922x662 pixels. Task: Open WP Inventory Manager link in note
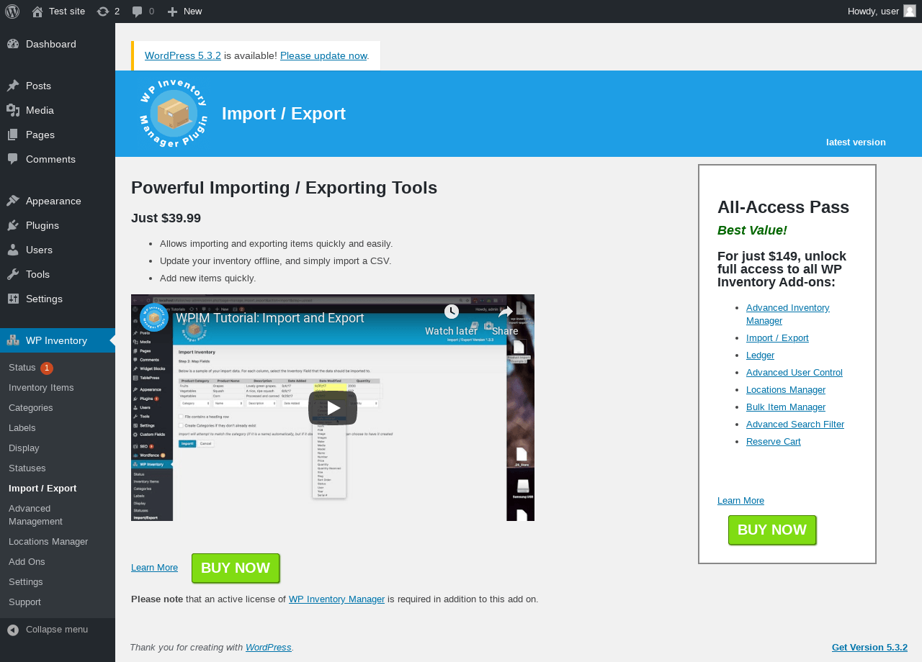336,599
